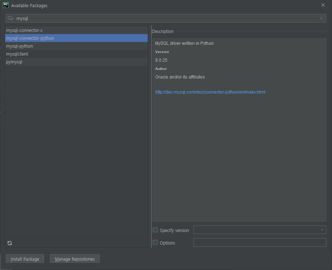
Task: Click Install Package button
Action: tap(25, 259)
